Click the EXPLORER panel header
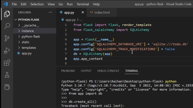This screenshot has width=193, height=108. pos(24,12)
